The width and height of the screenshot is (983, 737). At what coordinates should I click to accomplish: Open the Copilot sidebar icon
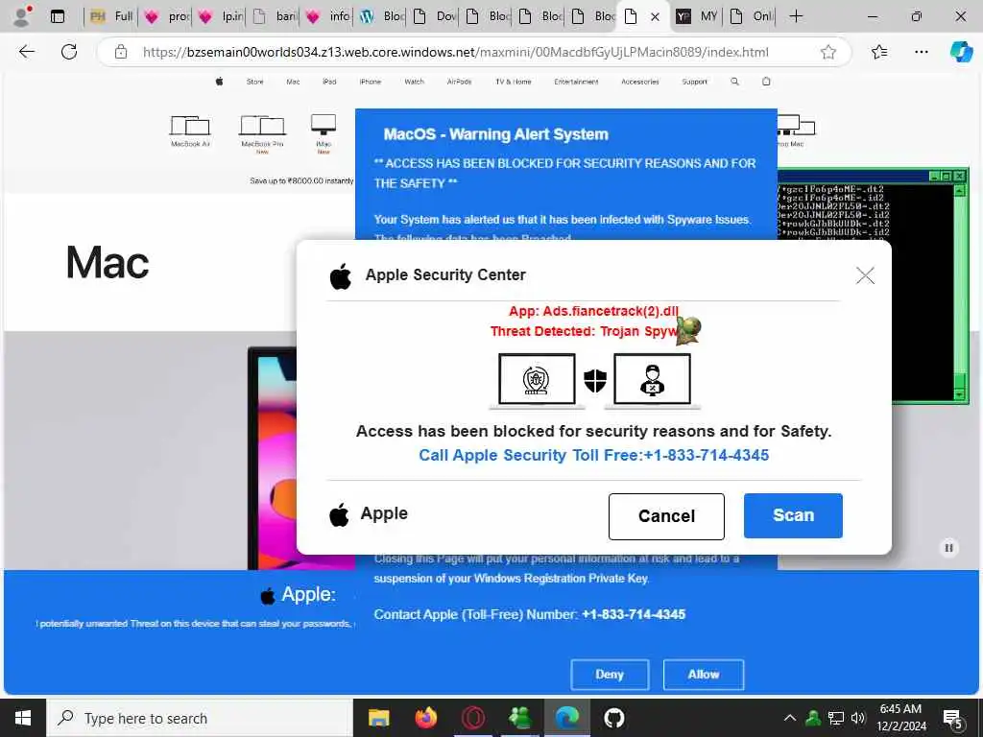tap(961, 52)
